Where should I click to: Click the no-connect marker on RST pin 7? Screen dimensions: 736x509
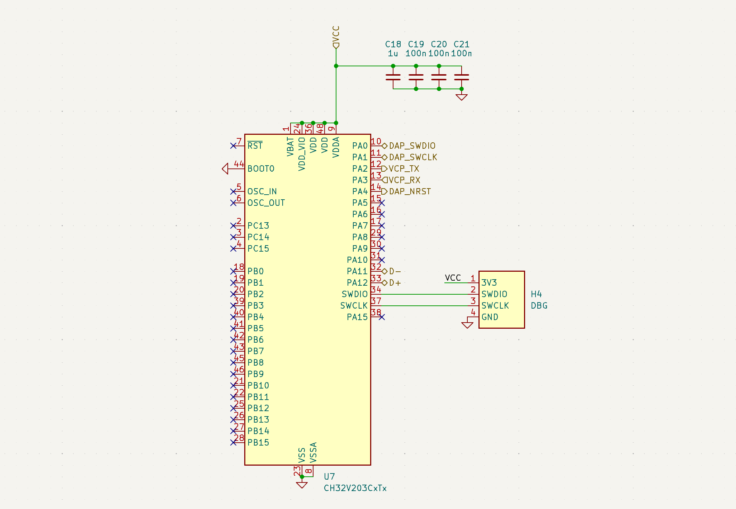[x=233, y=146]
